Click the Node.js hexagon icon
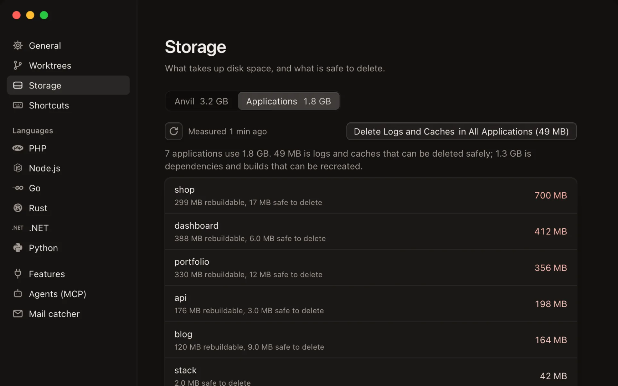618x386 pixels. (18, 168)
